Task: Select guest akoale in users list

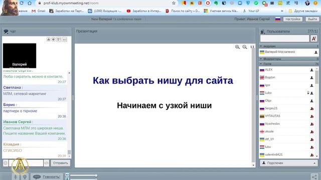Action: click(x=286, y=131)
